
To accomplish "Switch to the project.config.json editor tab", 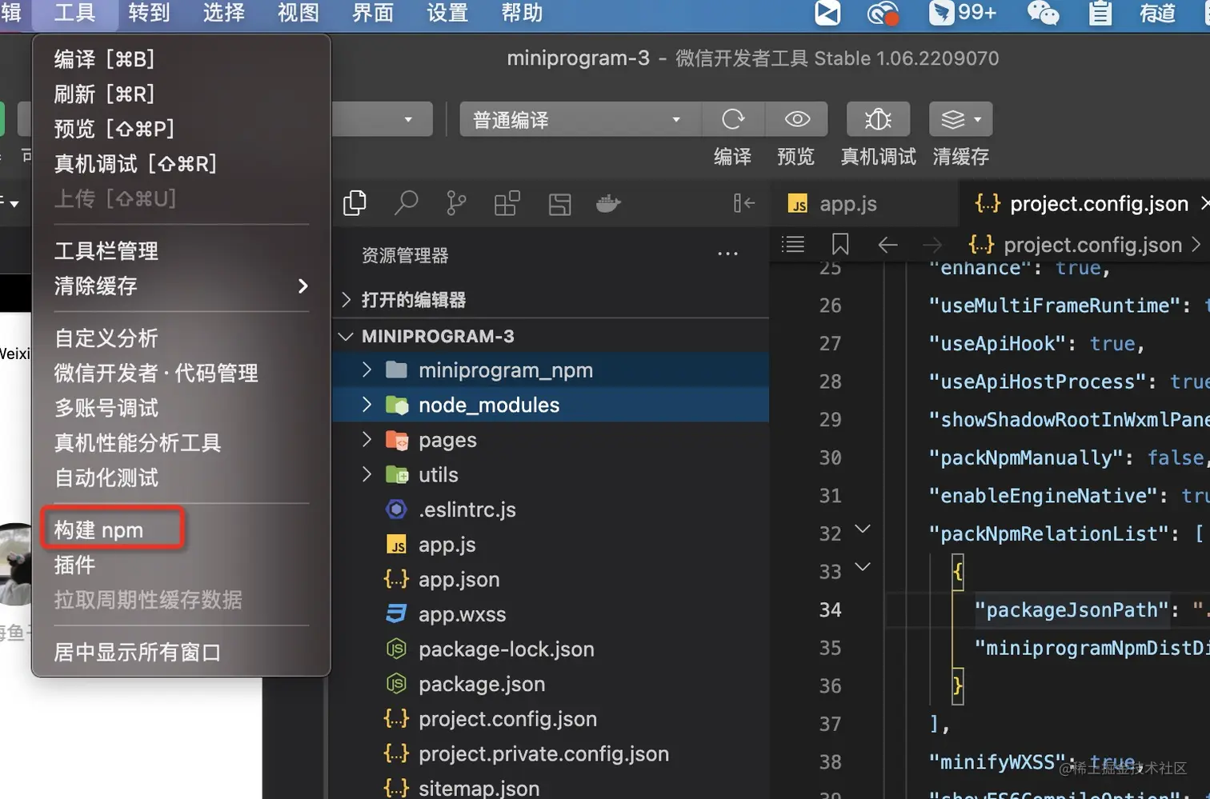I will tap(1086, 204).
